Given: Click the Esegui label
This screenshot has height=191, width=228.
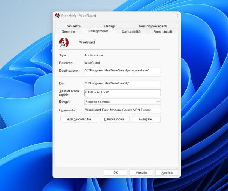Looking at the screenshot, I should tap(64, 102).
